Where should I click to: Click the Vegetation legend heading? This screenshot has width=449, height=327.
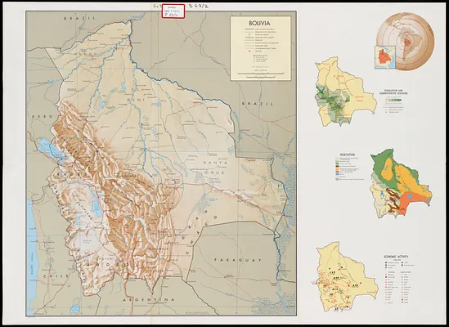pos(347,155)
